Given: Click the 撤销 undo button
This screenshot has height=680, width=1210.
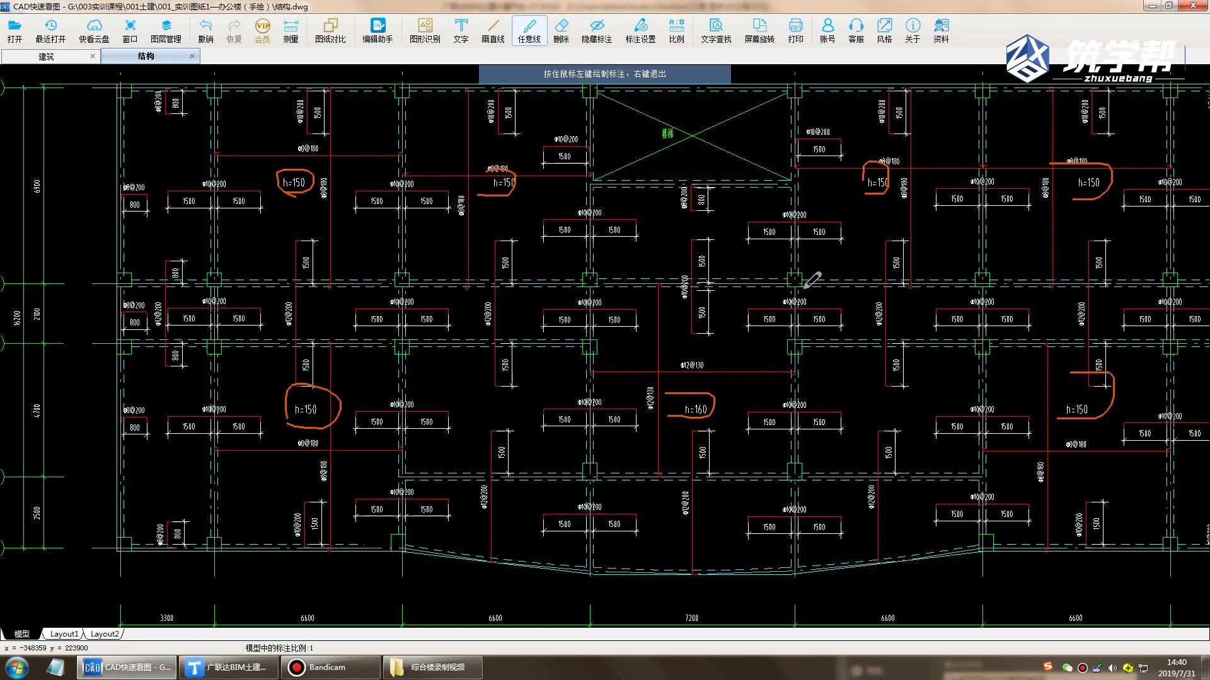Looking at the screenshot, I should pos(205,30).
